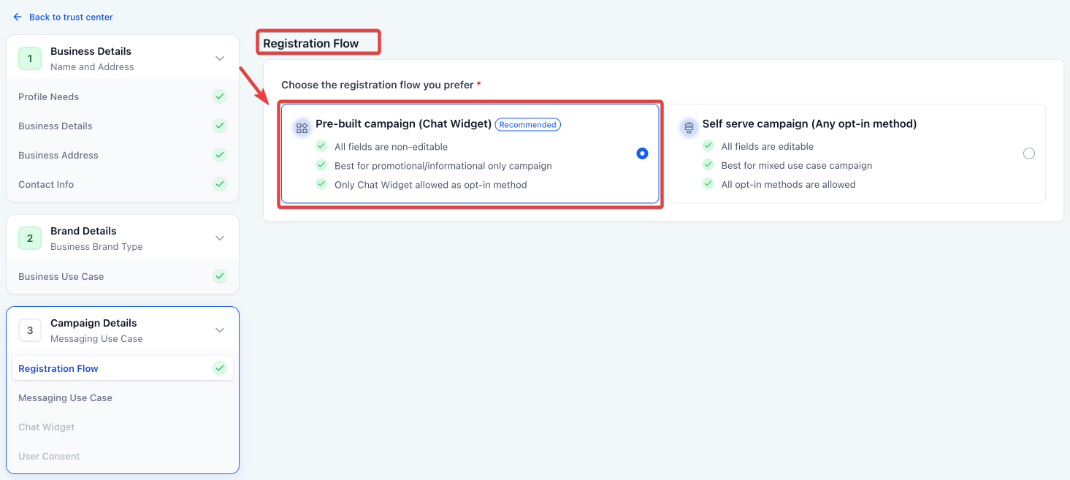Choose the Self serve campaign option card
Viewport: 1070px width, 480px height.
tap(856, 153)
